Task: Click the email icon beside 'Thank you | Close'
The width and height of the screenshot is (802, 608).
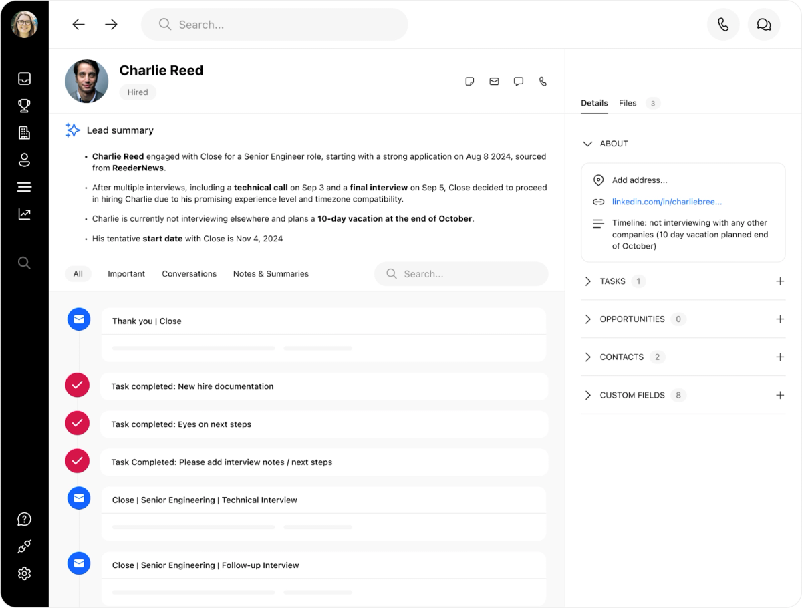Action: 79,319
